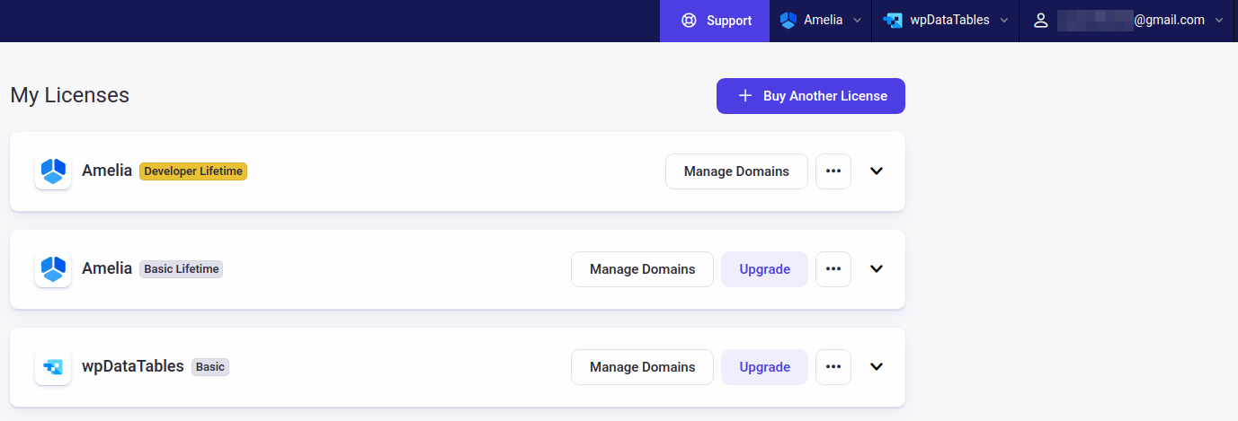The image size is (1238, 421).
Task: Click Amelia Developer Lifetime product logo
Action: [53, 171]
